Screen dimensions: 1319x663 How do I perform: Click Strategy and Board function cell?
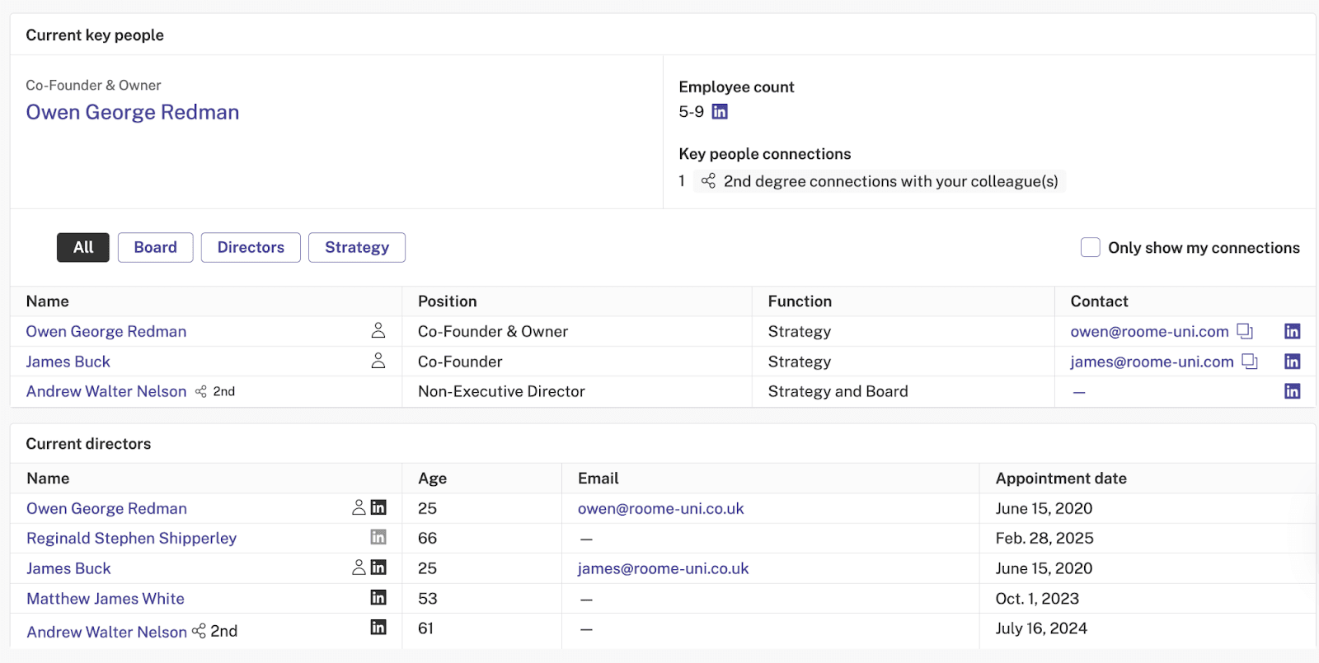[838, 391]
